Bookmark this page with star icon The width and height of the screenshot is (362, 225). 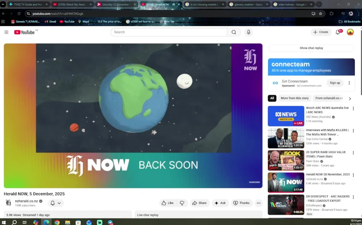click(x=321, y=14)
